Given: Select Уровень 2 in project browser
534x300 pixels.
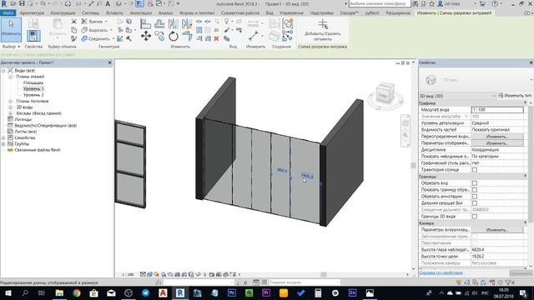Looking at the screenshot, I should point(33,95).
